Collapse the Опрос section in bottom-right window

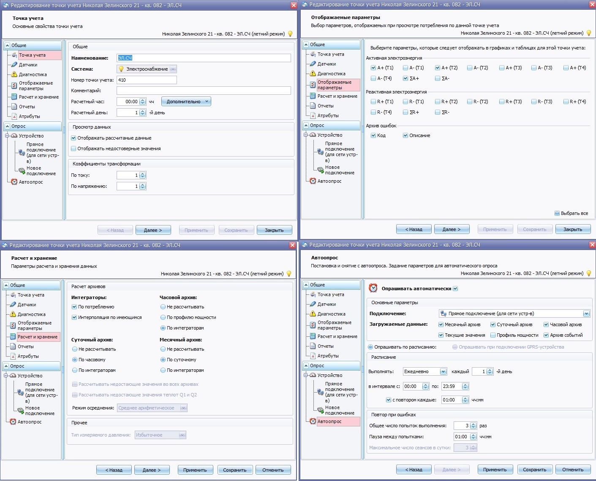click(x=306, y=366)
